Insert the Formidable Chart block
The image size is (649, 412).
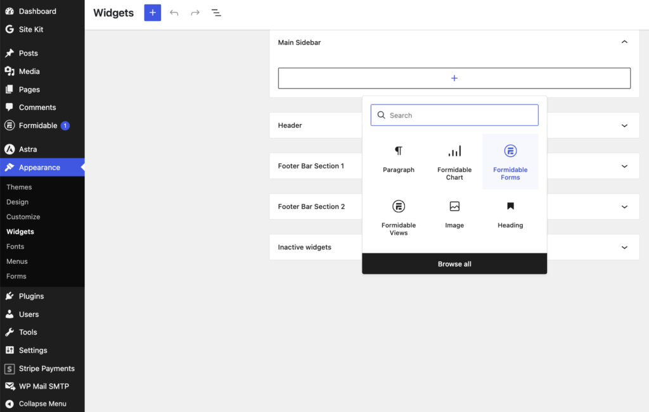(454, 161)
